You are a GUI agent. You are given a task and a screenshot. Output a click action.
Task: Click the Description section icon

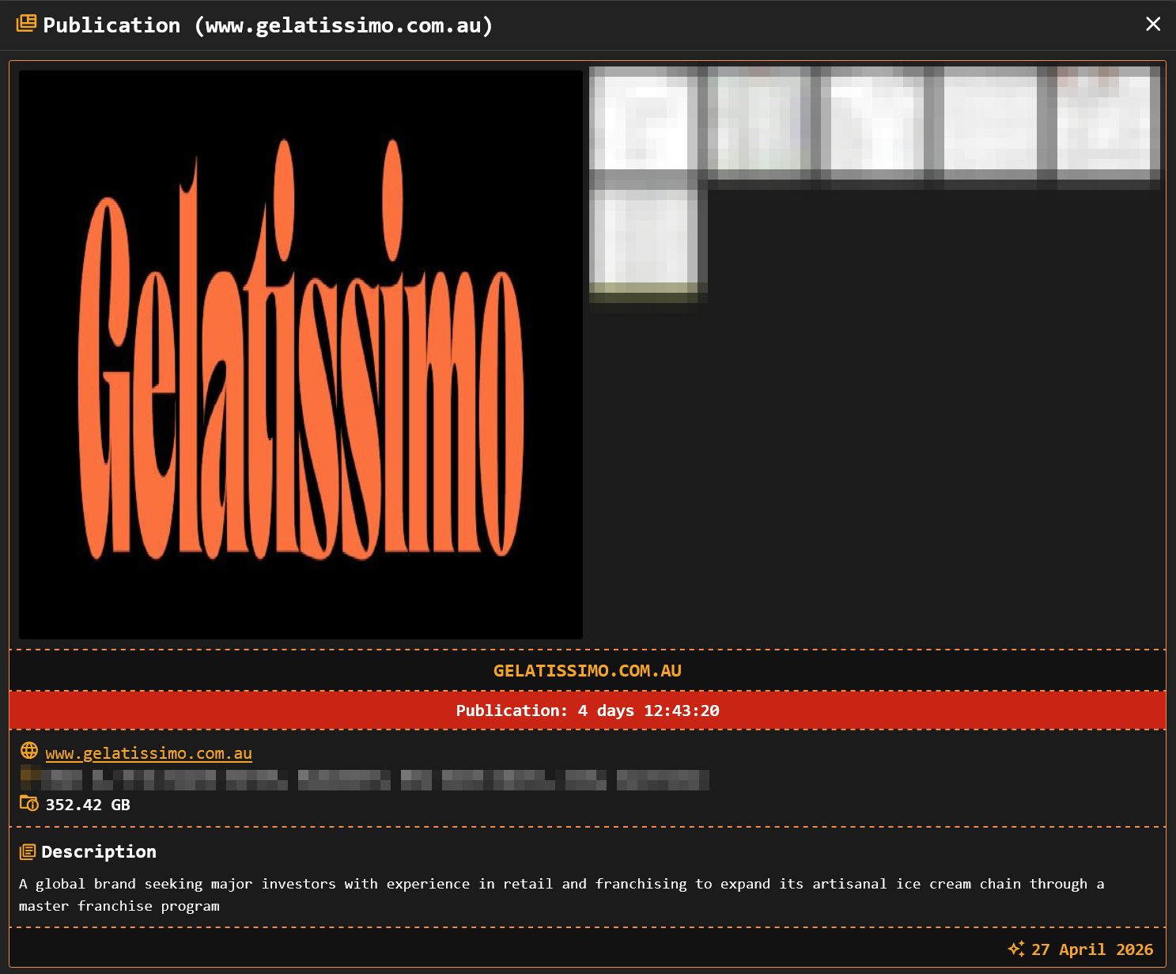(x=28, y=851)
